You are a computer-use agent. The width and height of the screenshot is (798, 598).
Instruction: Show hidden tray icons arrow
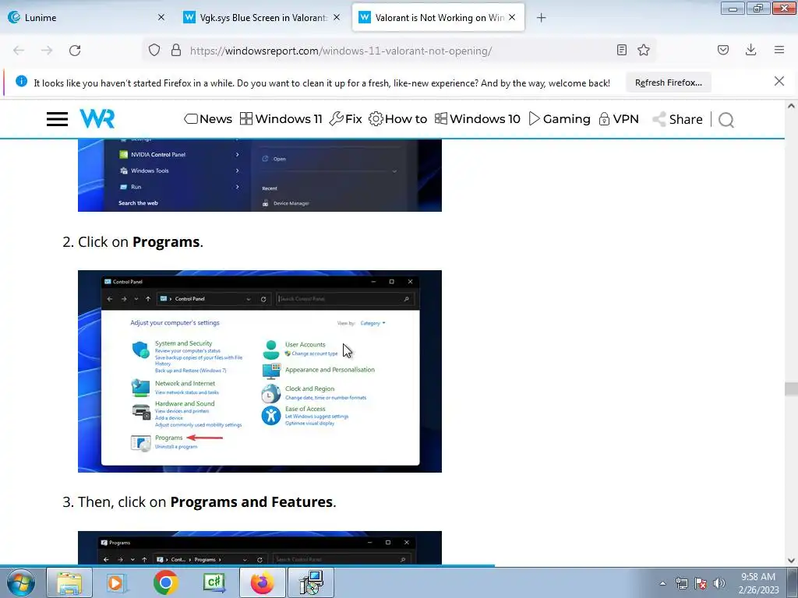coord(662,583)
